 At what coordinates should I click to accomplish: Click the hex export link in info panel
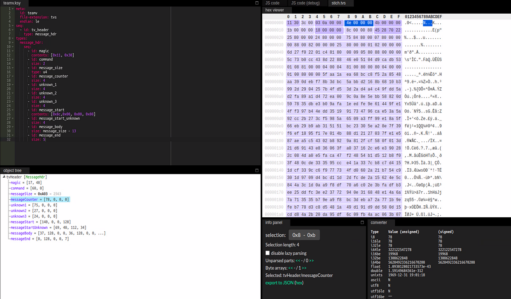(x=299, y=282)
